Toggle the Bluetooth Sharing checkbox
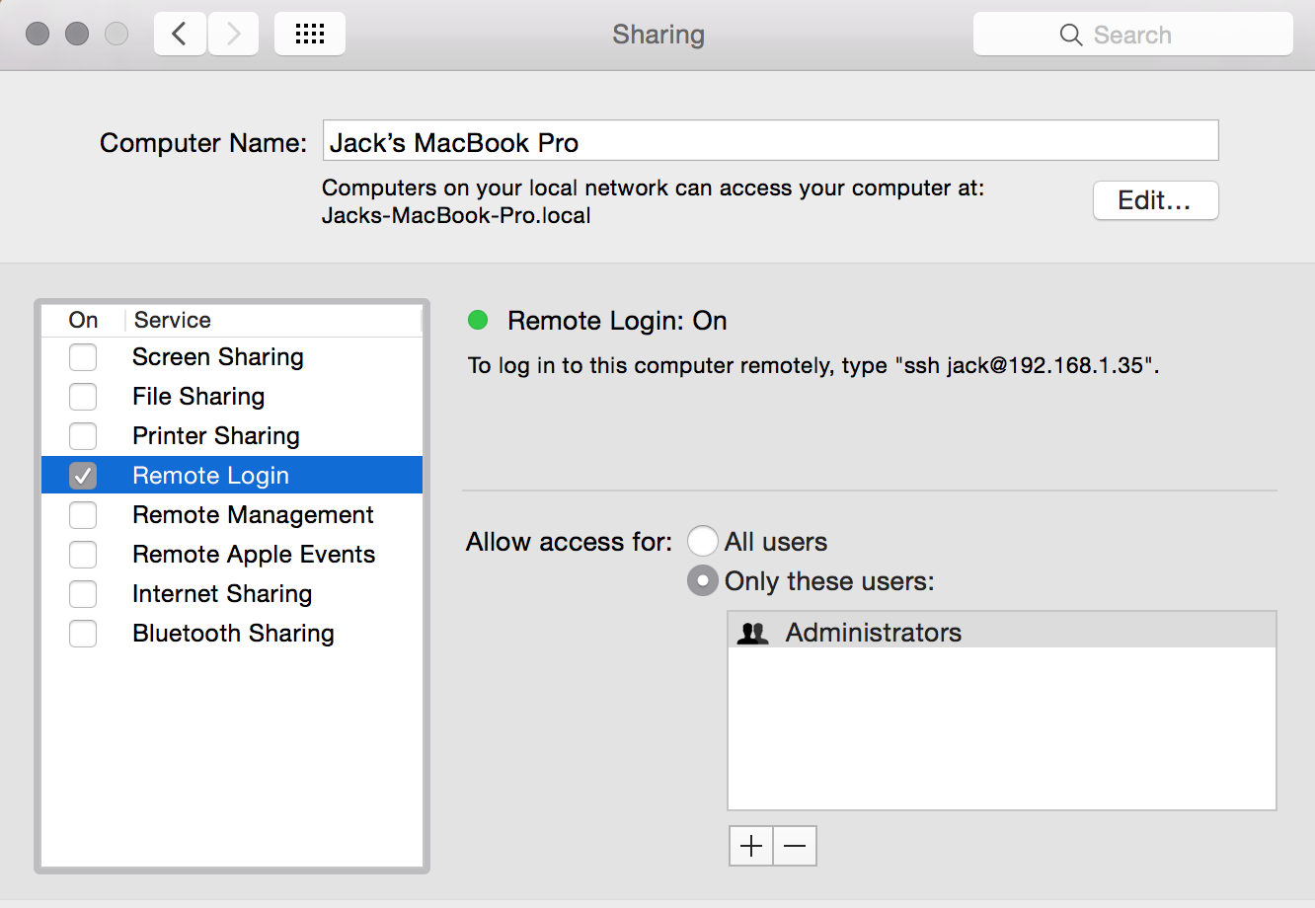Image resolution: width=1315 pixels, height=908 pixels. 83,634
